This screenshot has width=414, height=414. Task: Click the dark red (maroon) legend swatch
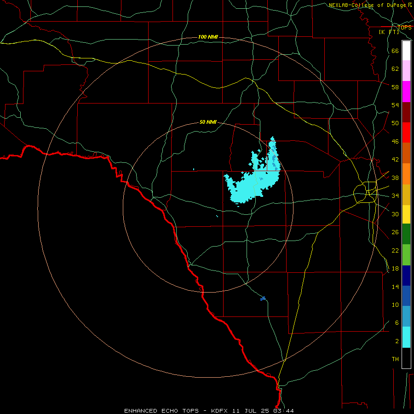[406, 112]
